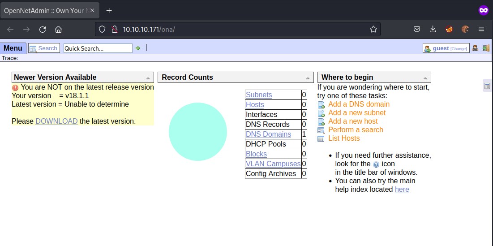Screen dimensions: 493x246
Task: Click the Search button in the toolbar
Action: point(44,48)
